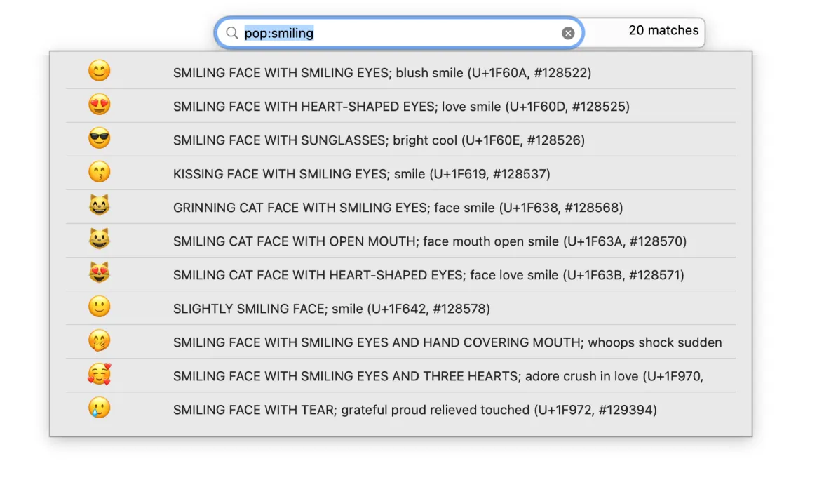Click the 20 matches count label
The image size is (817, 480).
[x=663, y=30]
